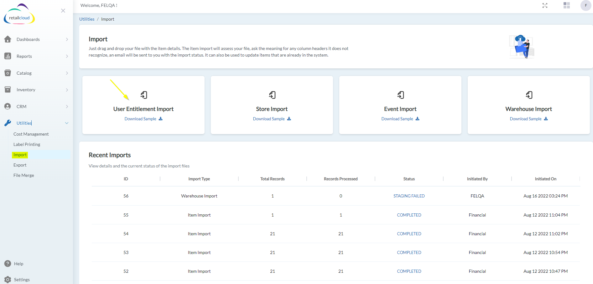
Task: Click the User Entitlement Import file icon
Action: coord(144,95)
